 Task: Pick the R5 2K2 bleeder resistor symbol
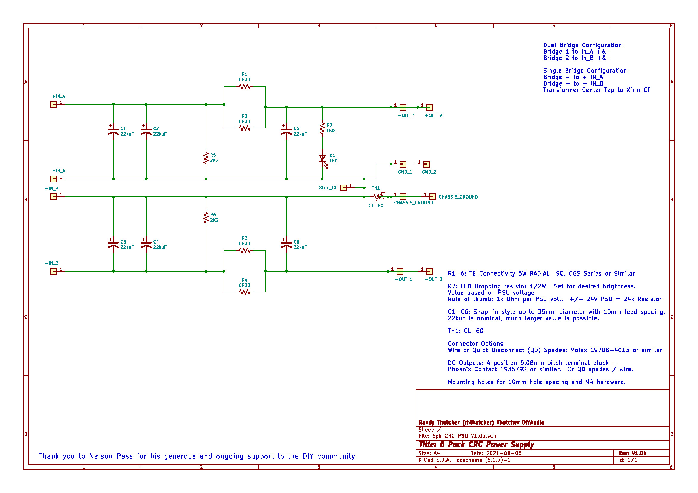click(206, 158)
